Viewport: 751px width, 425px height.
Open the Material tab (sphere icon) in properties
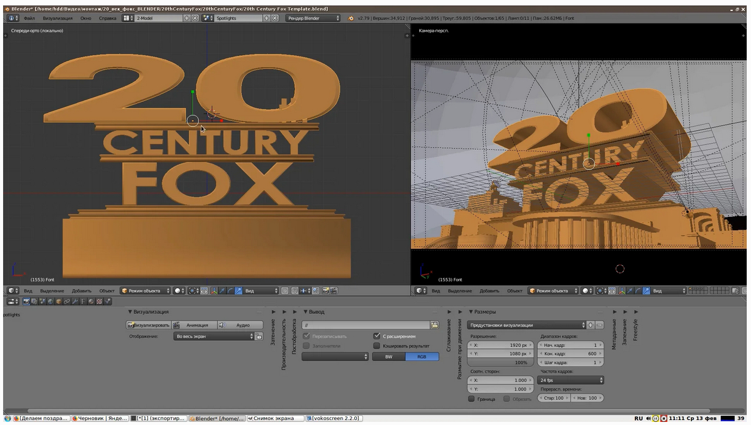click(91, 302)
